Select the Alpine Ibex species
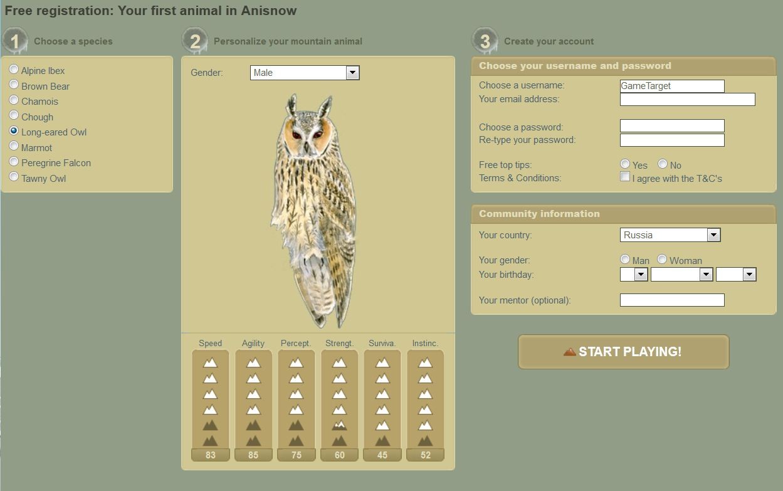This screenshot has height=491, width=783. [x=14, y=70]
